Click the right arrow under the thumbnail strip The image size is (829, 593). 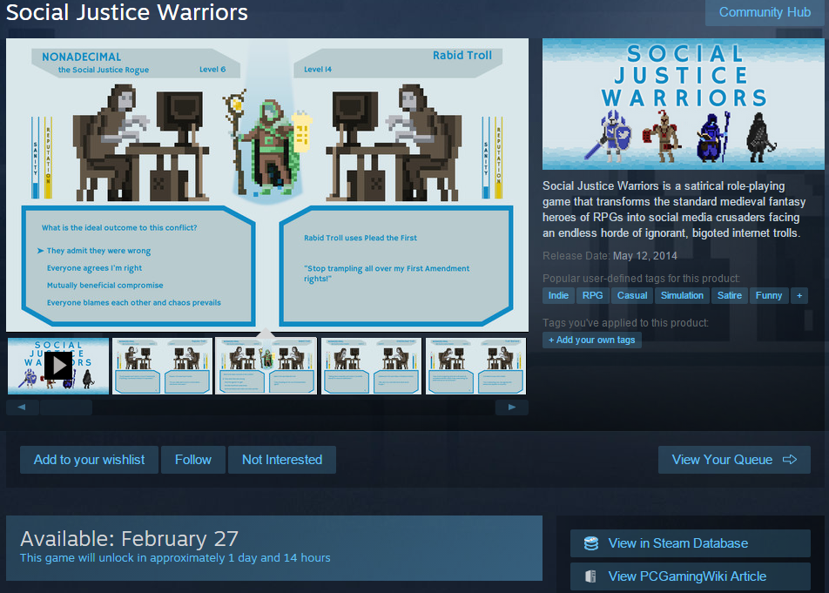pyautogui.click(x=512, y=407)
